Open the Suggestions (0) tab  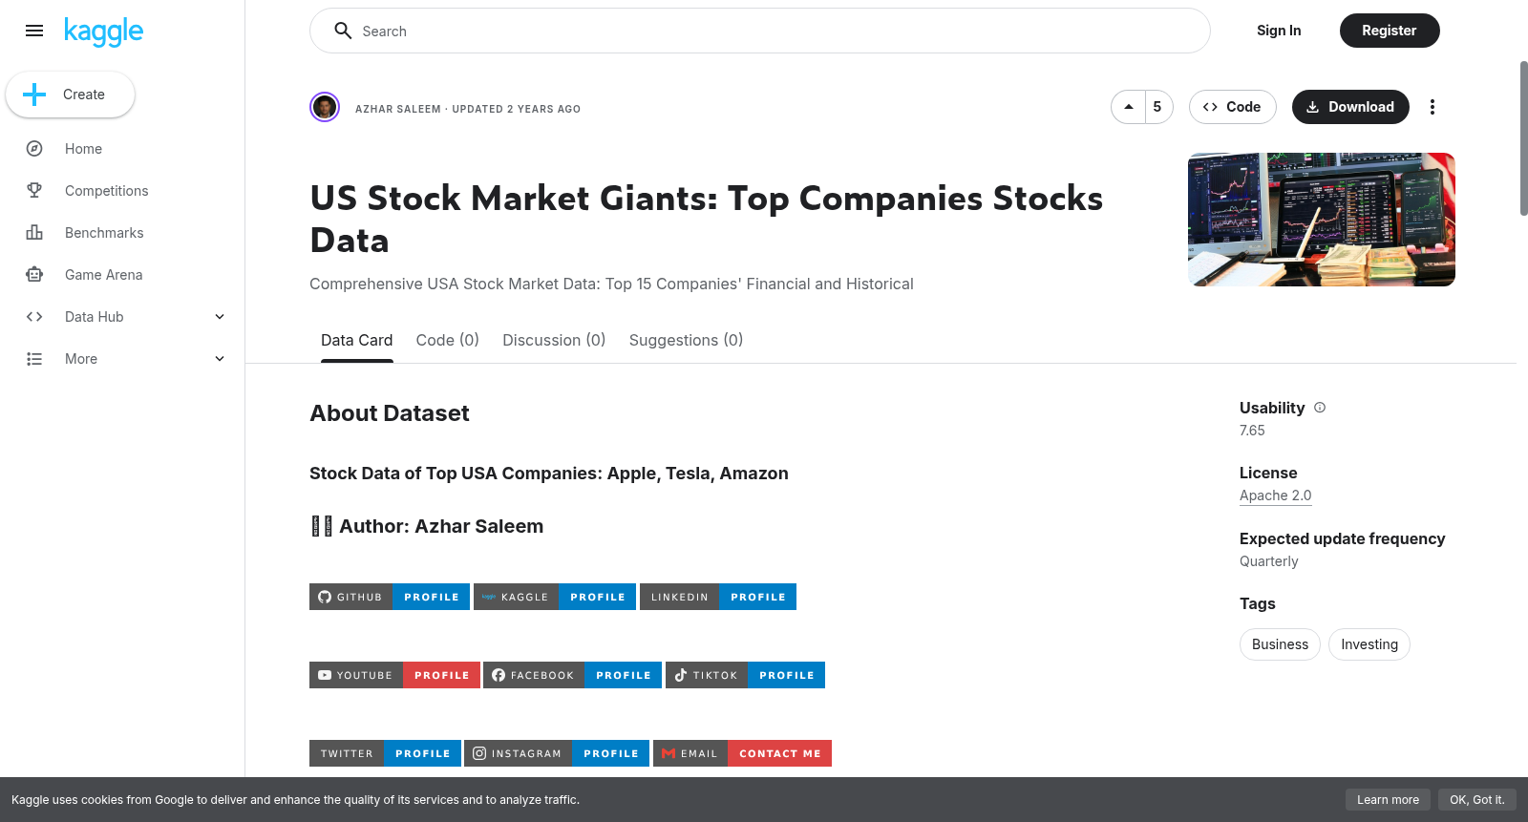686,340
